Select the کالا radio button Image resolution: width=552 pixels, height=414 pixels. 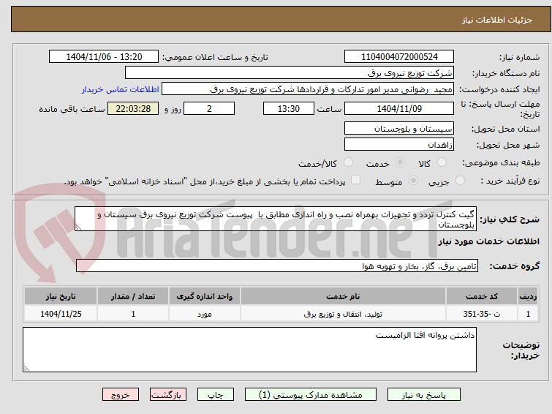click(442, 162)
